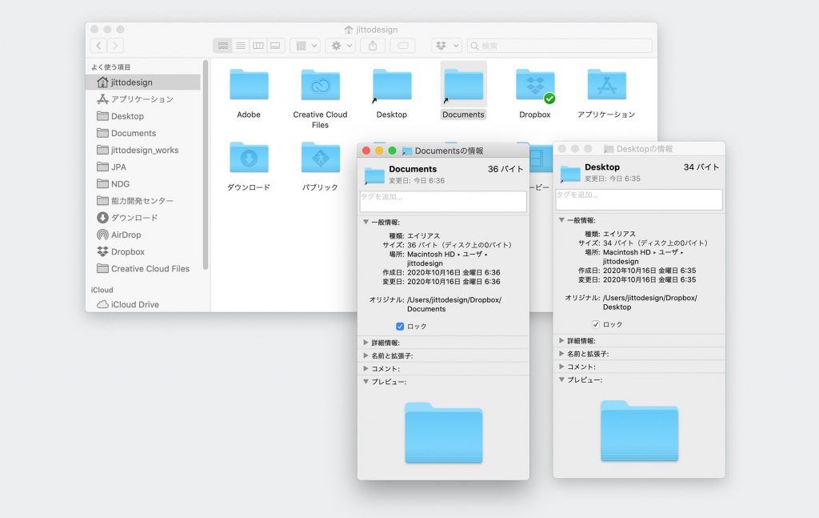Viewport: 819px width, 518px height.
Task: Select the Dropbox folder with green checkmark
Action: coord(535,94)
